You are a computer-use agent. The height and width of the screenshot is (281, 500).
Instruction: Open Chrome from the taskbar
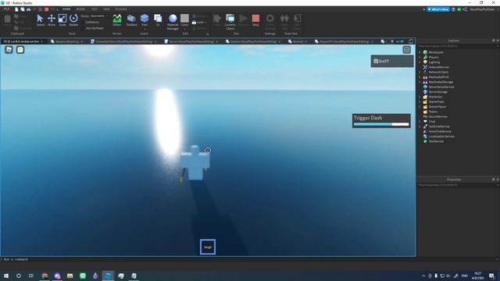pyautogui.click(x=45, y=276)
